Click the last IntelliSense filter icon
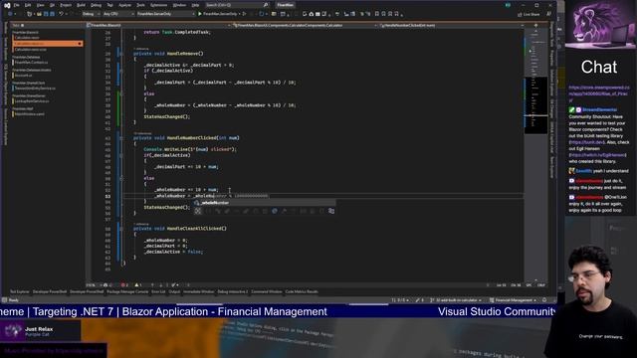Image resolution: width=637 pixels, height=358 pixels. click(x=331, y=211)
